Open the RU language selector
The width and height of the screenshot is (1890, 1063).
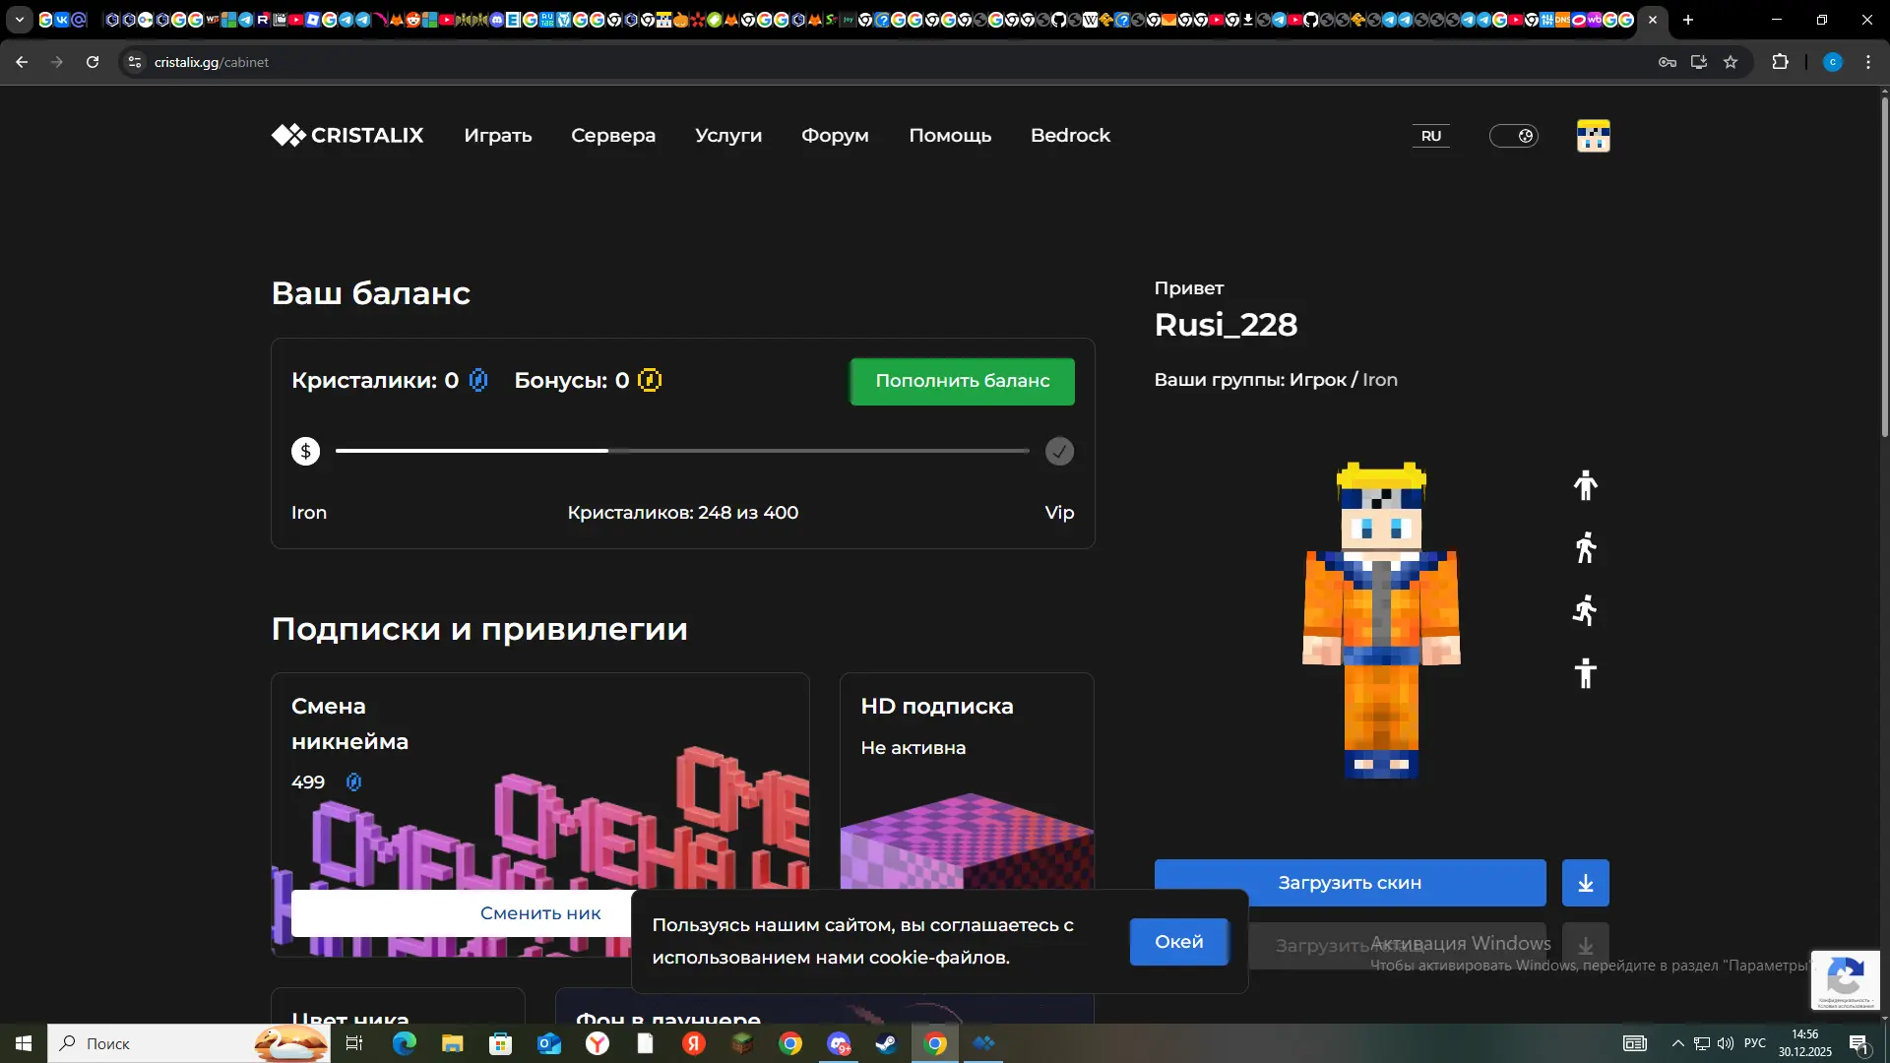[1431, 136]
